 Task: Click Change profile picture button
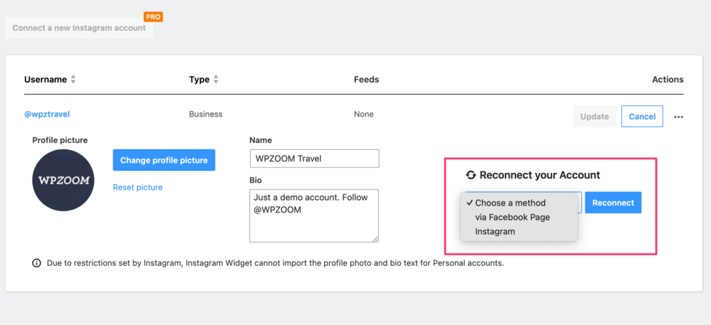(164, 160)
